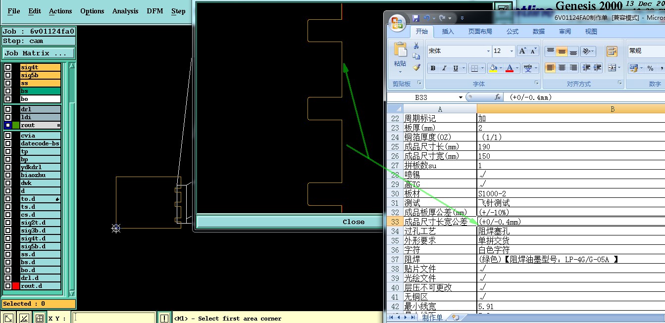Set bottom vertical alignment
Screen dimensions: 665x323
573,51
